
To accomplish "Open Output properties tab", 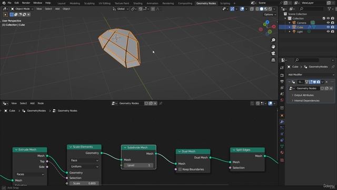I will pos(282,82).
